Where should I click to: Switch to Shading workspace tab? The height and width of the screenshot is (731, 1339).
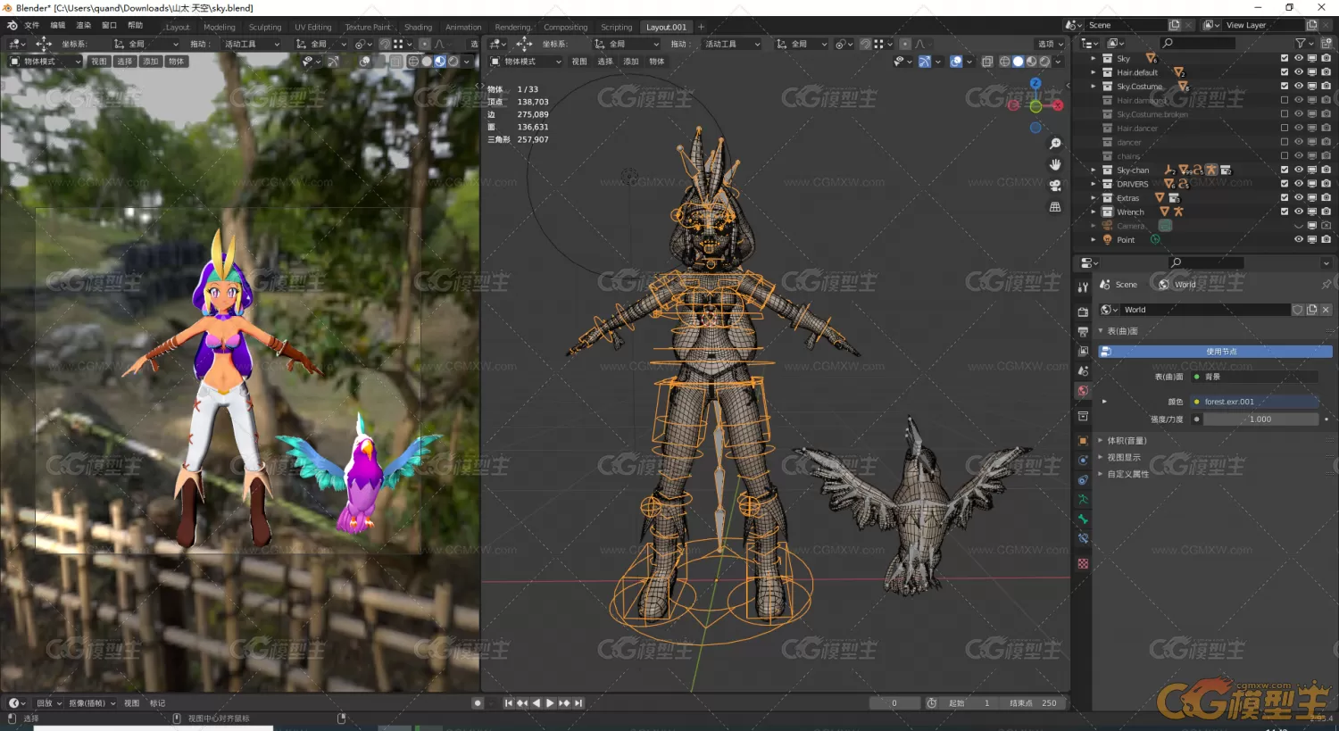click(418, 27)
